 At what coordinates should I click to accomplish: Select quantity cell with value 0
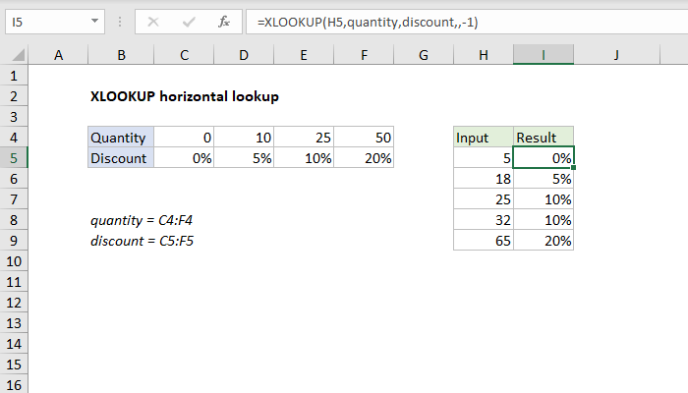pyautogui.click(x=185, y=138)
